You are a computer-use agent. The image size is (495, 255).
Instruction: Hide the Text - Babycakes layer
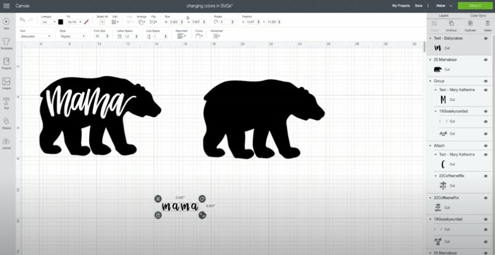pyautogui.click(x=486, y=38)
